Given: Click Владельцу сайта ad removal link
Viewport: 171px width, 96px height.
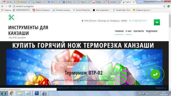Looking at the screenshot, I should point(84,88).
